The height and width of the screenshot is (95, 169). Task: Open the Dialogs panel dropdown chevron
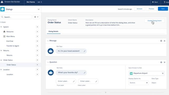[x=39, y=9]
